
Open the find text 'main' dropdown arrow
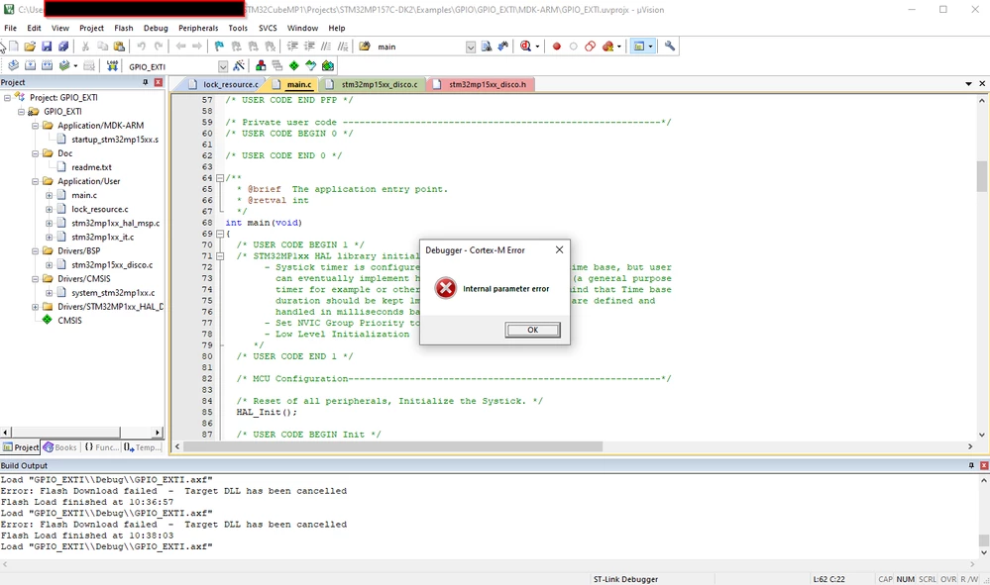coord(471,47)
